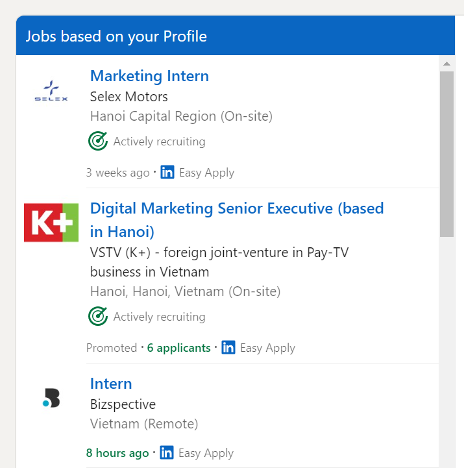Viewport: 464px width, 468px height.
Task: Open the Intern job posting at Bizspective
Action: (111, 384)
